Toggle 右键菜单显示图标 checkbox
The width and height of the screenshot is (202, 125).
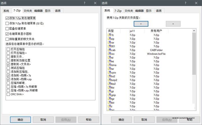[7, 34]
